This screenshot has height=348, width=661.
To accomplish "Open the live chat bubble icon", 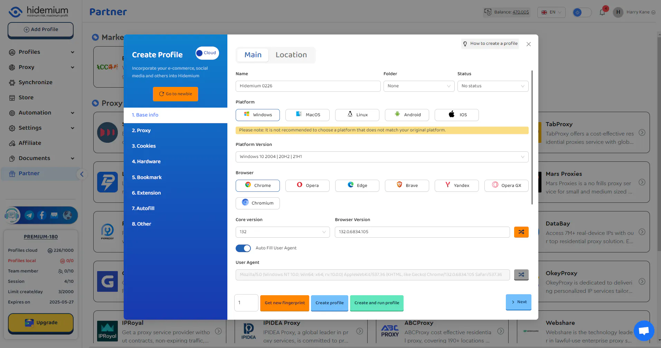I will (x=644, y=331).
